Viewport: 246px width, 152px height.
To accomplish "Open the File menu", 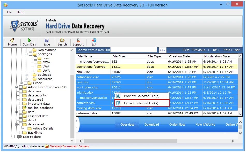I will point(9,12).
